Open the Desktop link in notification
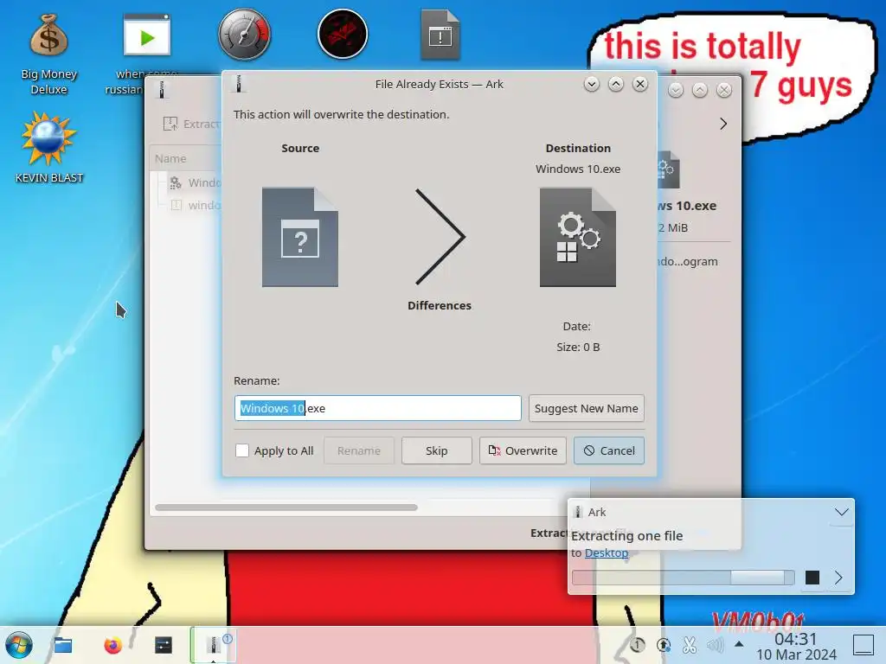Viewport: 886px width, 664px height. [x=607, y=552]
